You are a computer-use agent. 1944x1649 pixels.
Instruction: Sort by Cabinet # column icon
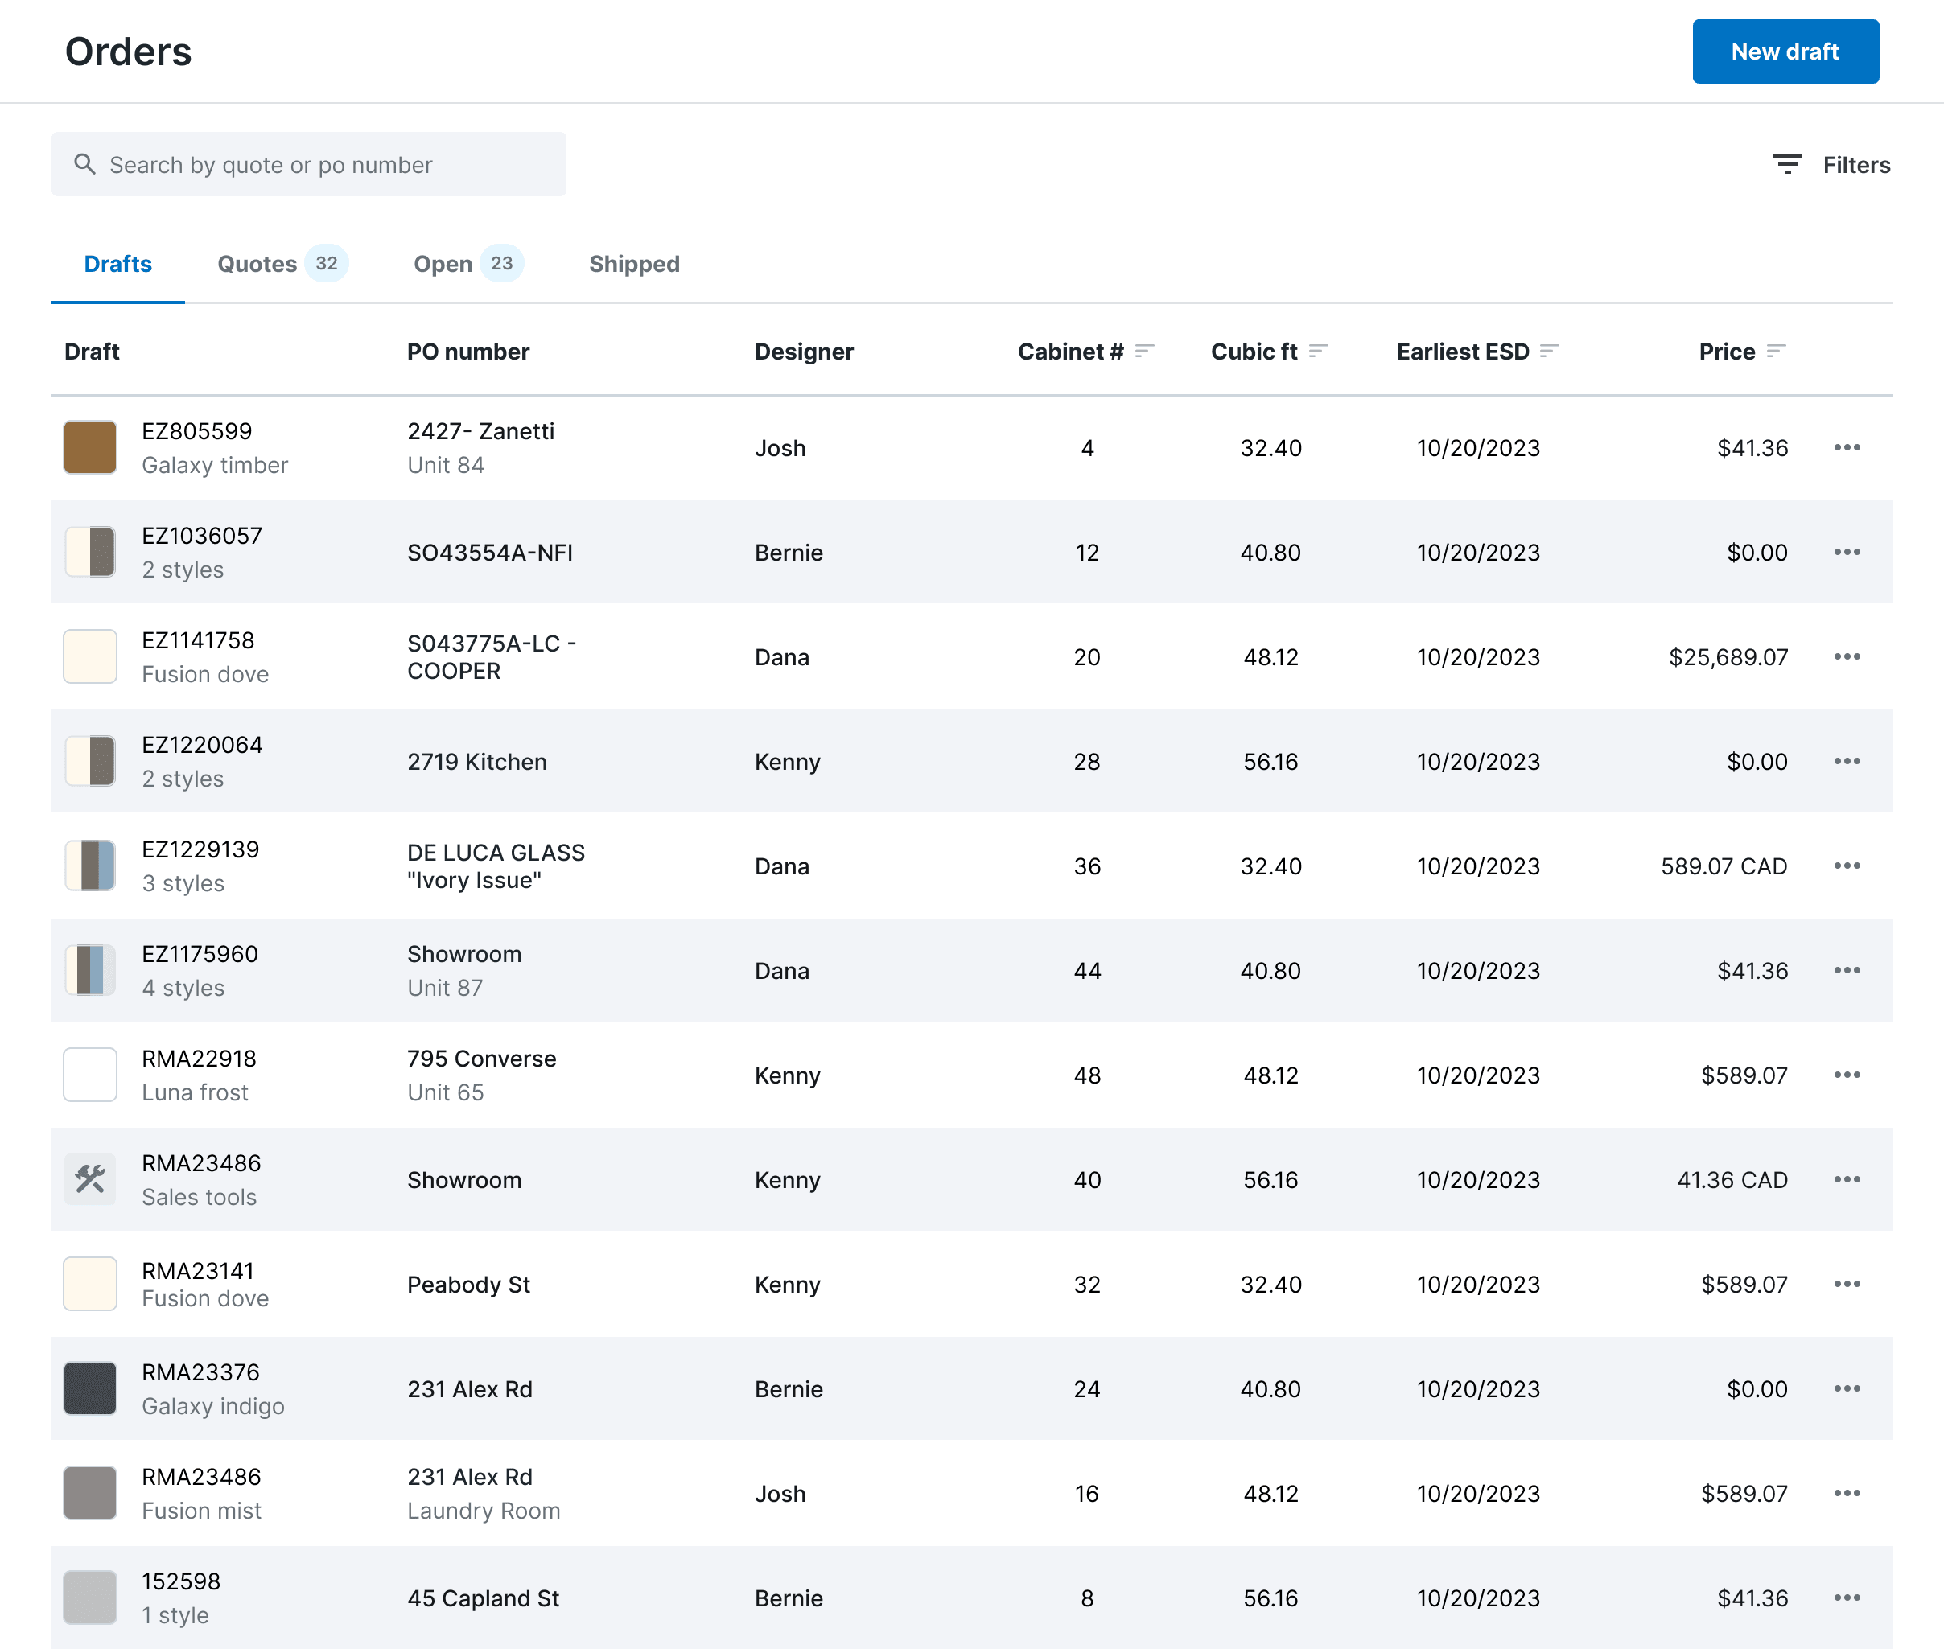[x=1144, y=352]
